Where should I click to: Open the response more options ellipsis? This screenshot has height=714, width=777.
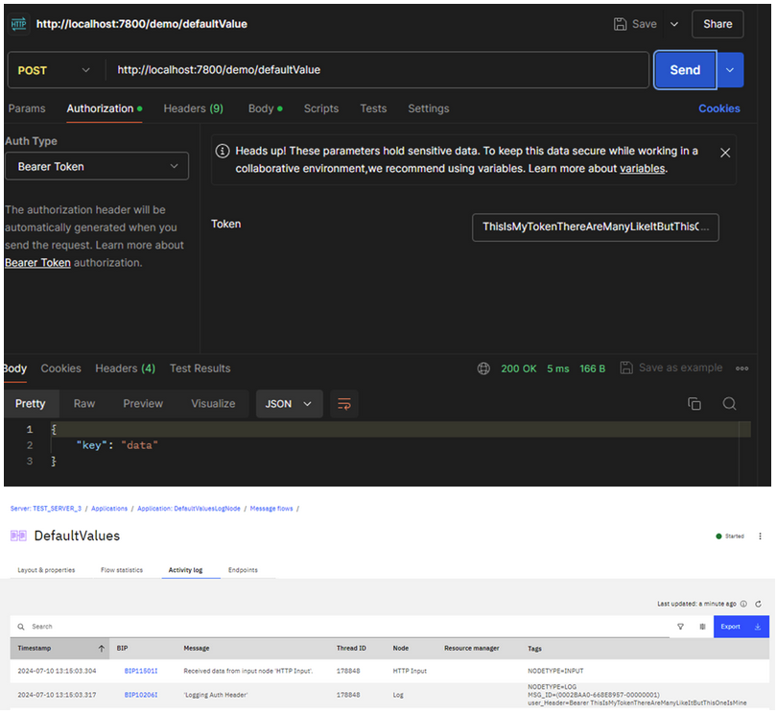click(x=742, y=369)
